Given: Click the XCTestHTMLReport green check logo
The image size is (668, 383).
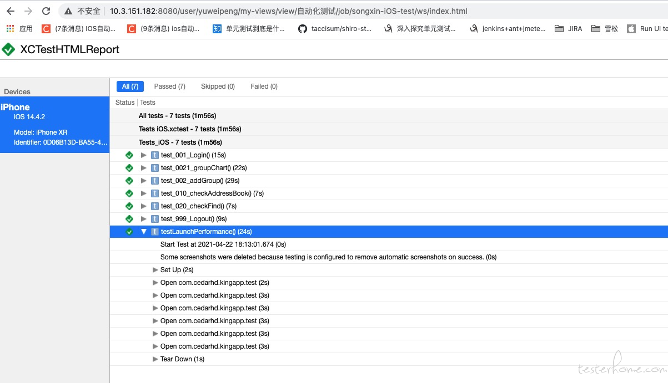Looking at the screenshot, I should pos(8,49).
